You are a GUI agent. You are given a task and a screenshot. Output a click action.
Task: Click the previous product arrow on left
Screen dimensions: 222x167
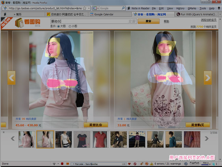pyautogui.click(x=12, y=78)
